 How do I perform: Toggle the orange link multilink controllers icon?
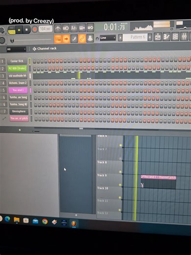[x=82, y=39]
